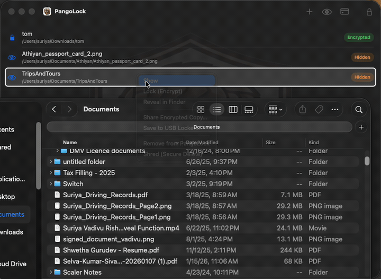Click the 7.1 MB size cell
This screenshot has width=381, height=279.
point(292,195)
